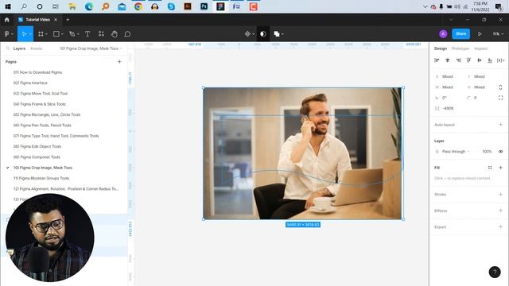Add a new fill

(x=500, y=168)
